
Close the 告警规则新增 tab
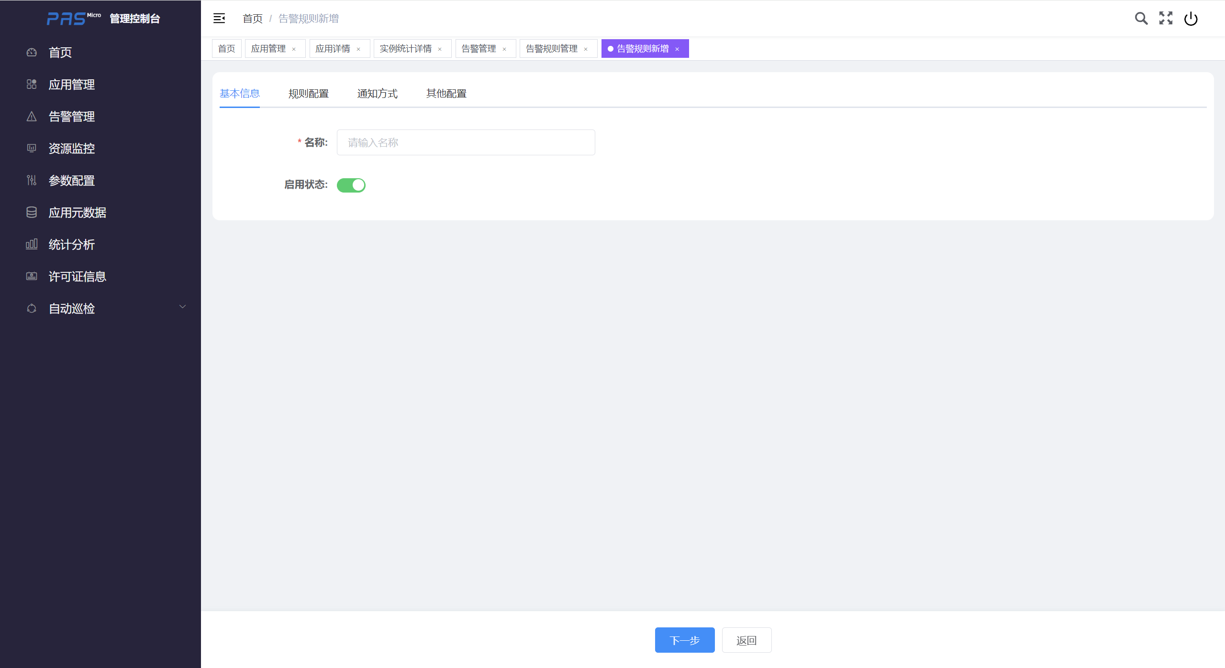point(677,49)
